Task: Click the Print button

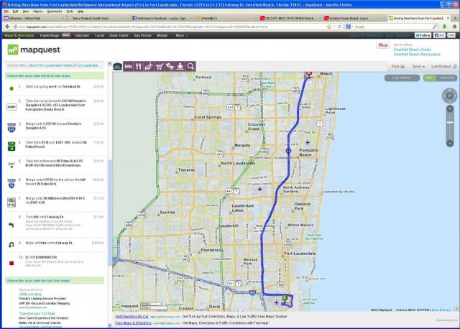Action: (x=397, y=67)
